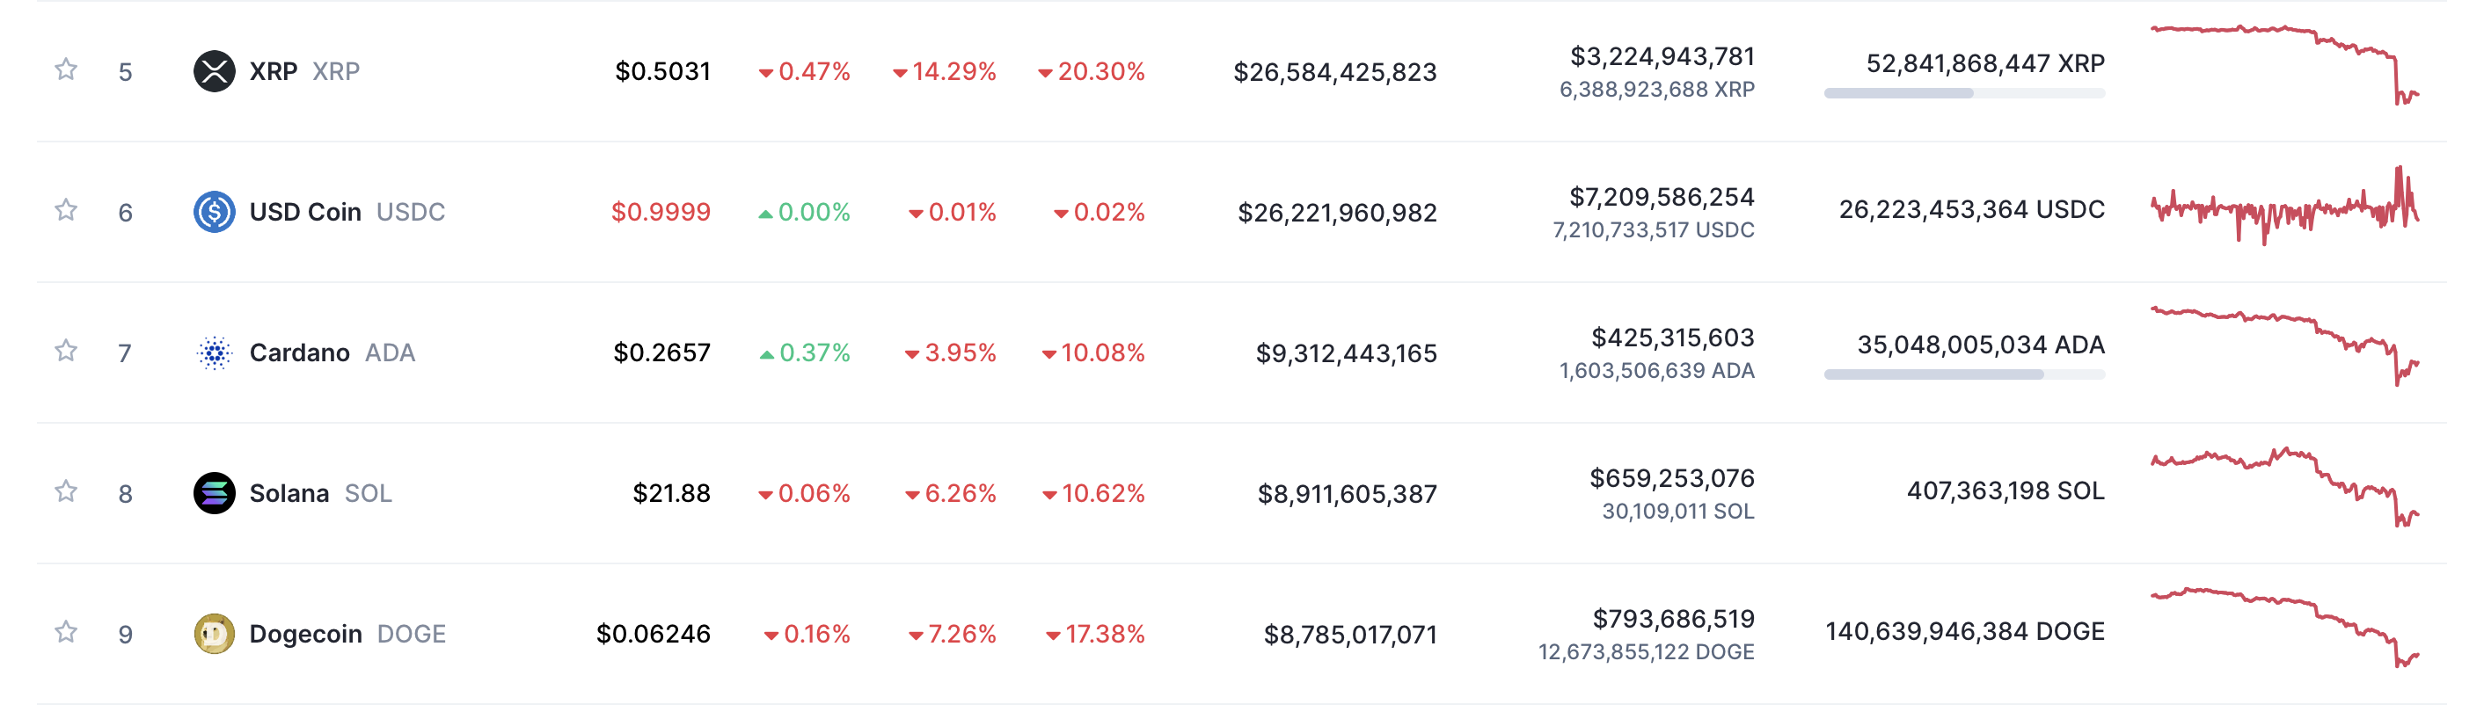
Task: Click Dogecoin market cap $8,785,017,071
Action: pyautogui.click(x=1350, y=634)
